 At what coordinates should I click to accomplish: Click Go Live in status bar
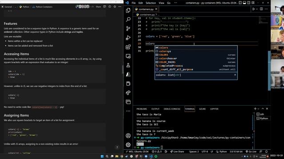pyautogui.click(x=251, y=151)
